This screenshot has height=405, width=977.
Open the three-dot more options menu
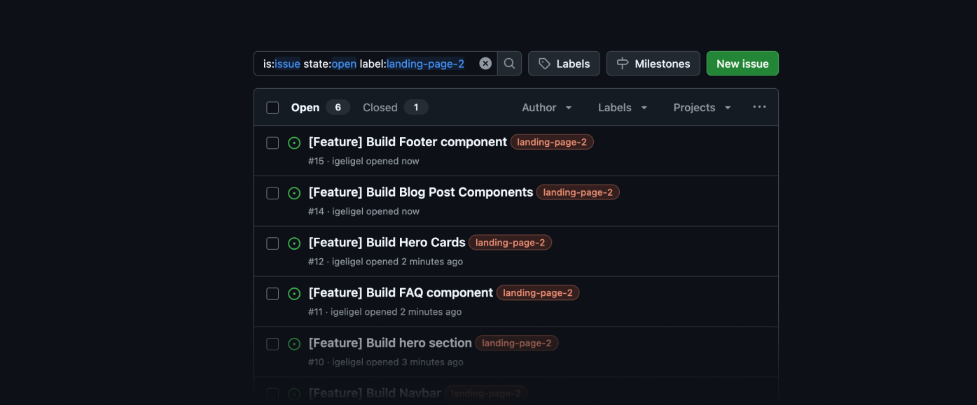(x=759, y=107)
